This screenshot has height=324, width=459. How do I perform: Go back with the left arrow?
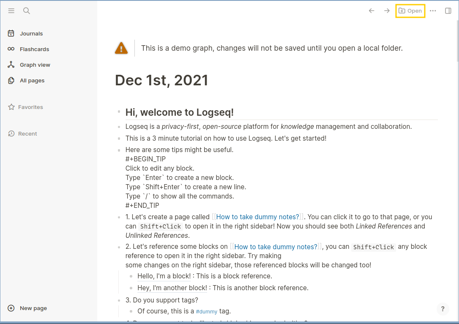pyautogui.click(x=372, y=11)
